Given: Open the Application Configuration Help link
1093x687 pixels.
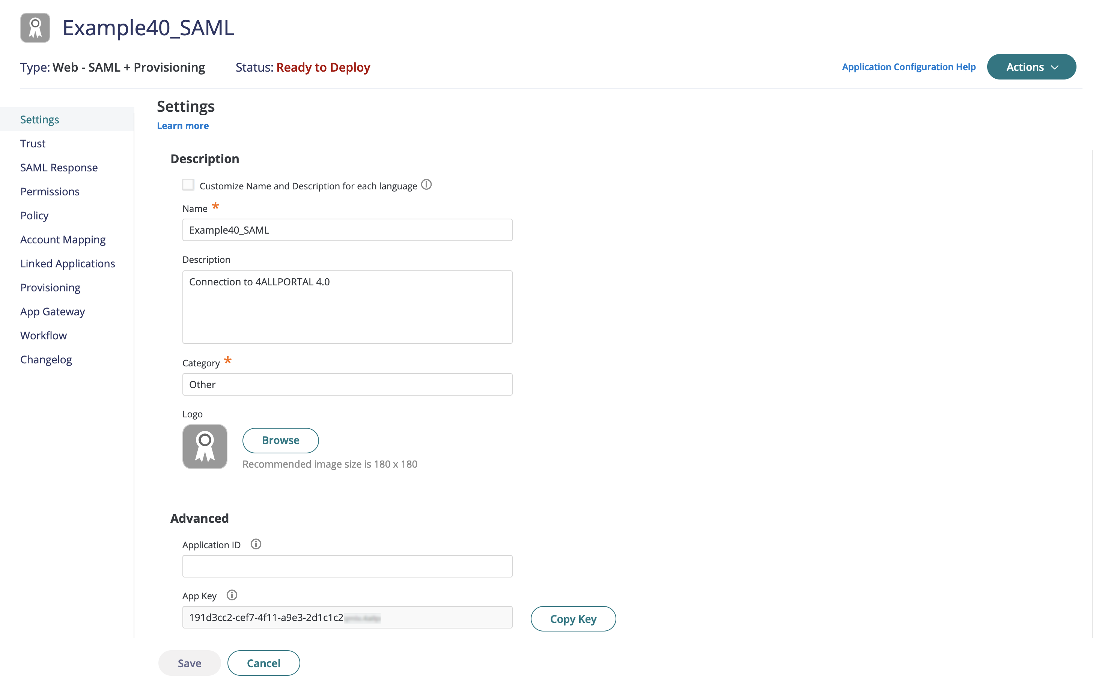Looking at the screenshot, I should click(909, 67).
